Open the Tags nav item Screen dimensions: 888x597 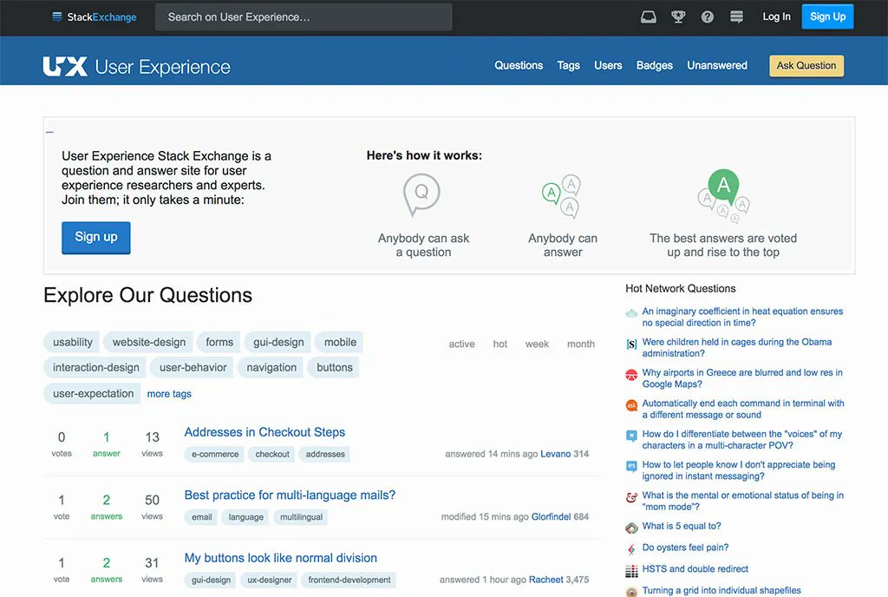pos(569,65)
